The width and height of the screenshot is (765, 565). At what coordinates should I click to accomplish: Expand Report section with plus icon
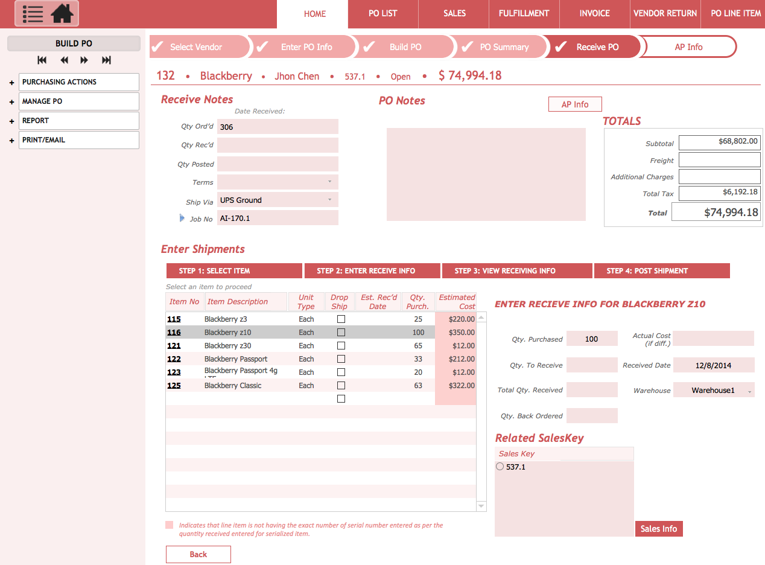pyautogui.click(x=12, y=121)
